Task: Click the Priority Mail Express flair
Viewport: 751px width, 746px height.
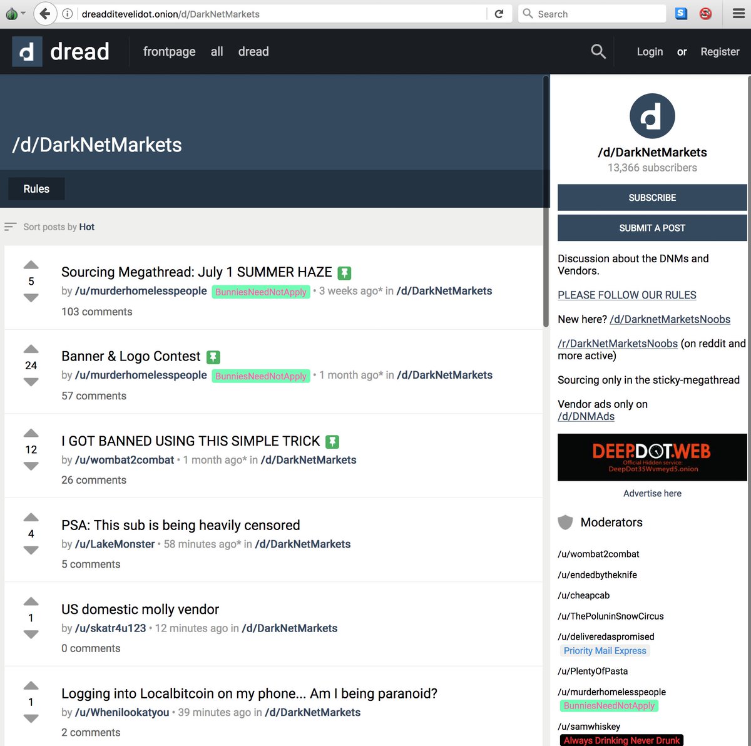Action: click(x=605, y=651)
